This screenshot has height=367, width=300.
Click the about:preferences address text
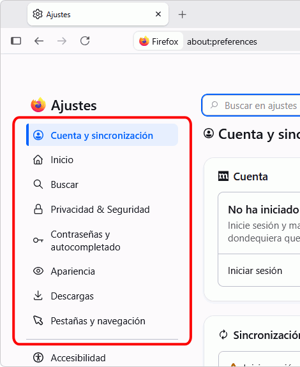222,41
